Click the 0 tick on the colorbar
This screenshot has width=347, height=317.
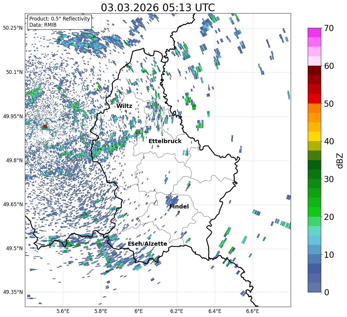coord(326,292)
